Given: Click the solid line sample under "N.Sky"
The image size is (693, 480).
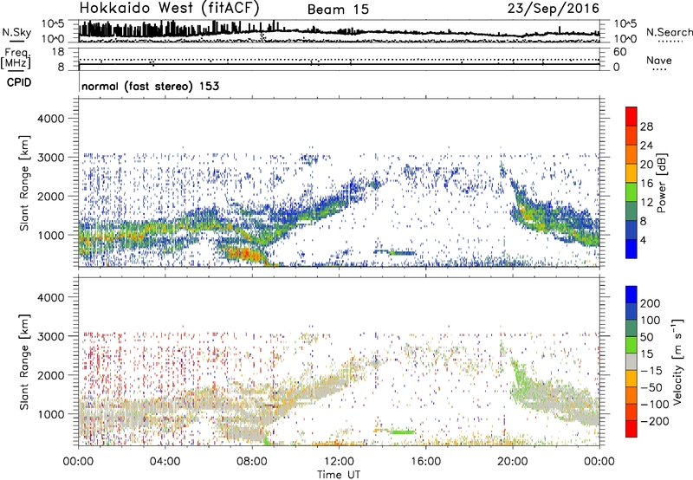Looking at the screenshot, I should point(16,41).
